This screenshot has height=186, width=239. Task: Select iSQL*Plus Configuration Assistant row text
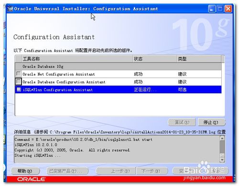tap(58, 90)
